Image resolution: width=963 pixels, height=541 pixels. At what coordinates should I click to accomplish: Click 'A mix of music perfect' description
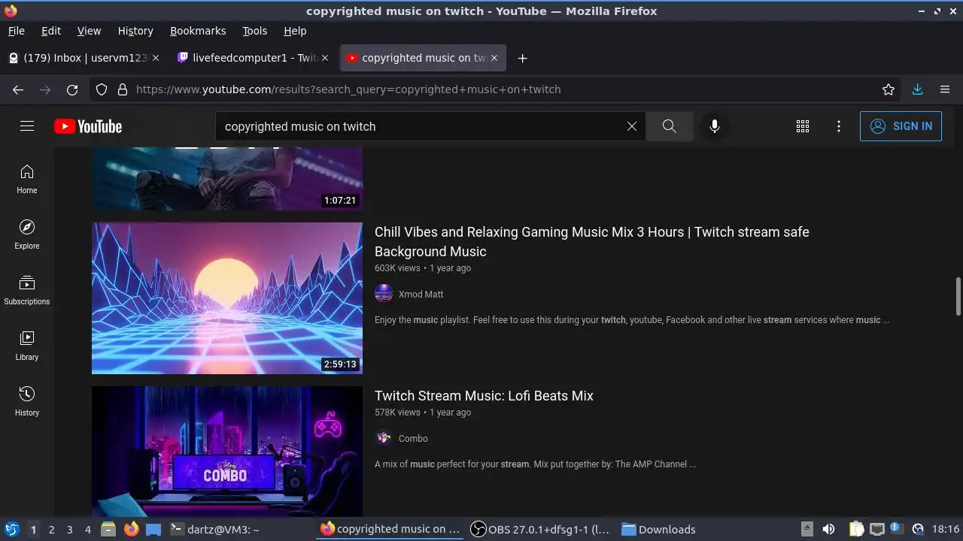point(535,464)
